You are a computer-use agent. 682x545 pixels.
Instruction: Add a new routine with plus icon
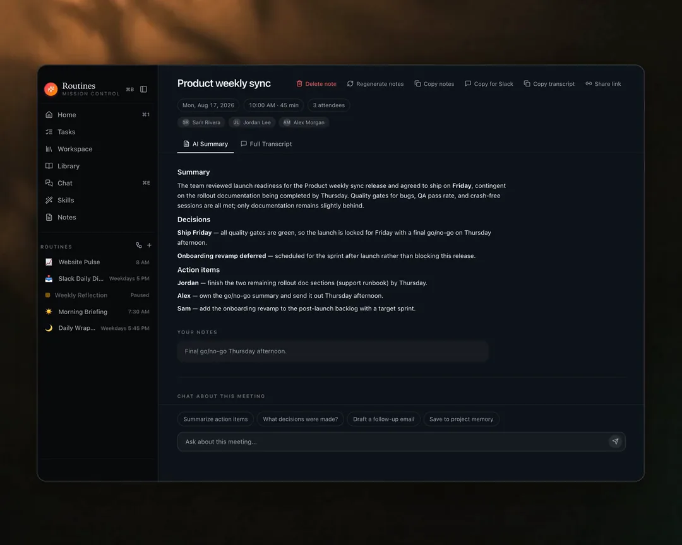click(149, 245)
